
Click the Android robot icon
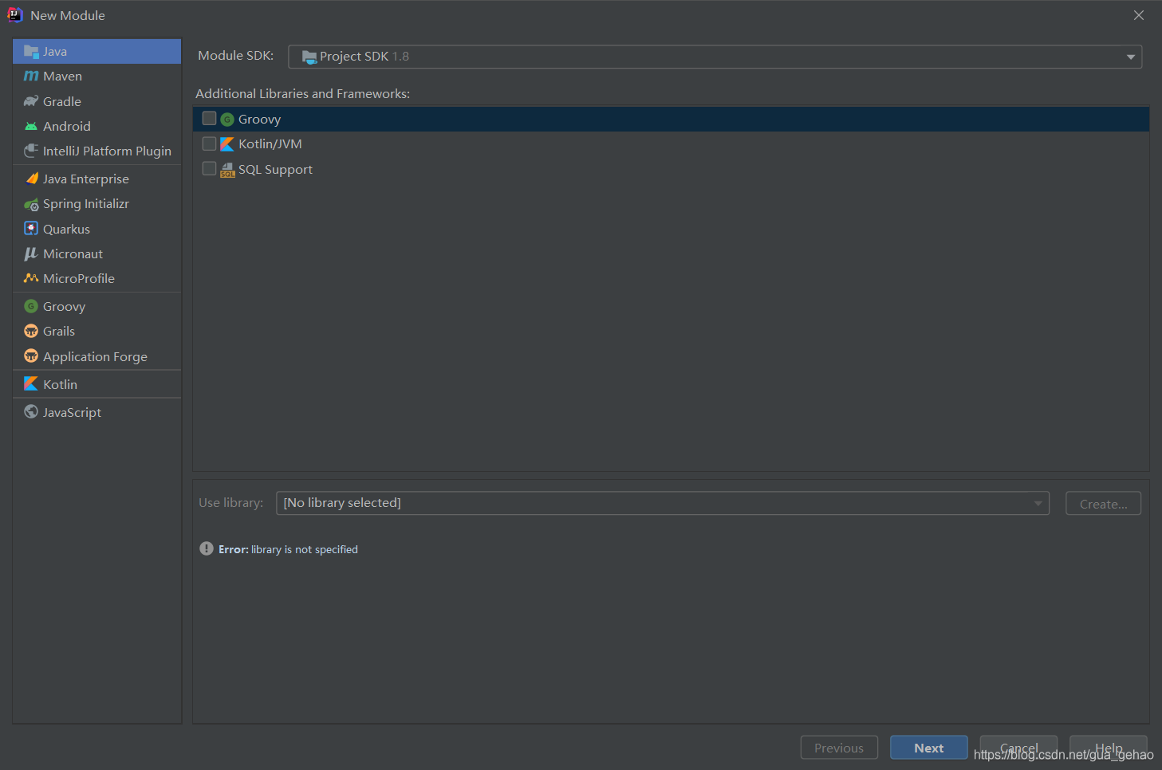31,126
